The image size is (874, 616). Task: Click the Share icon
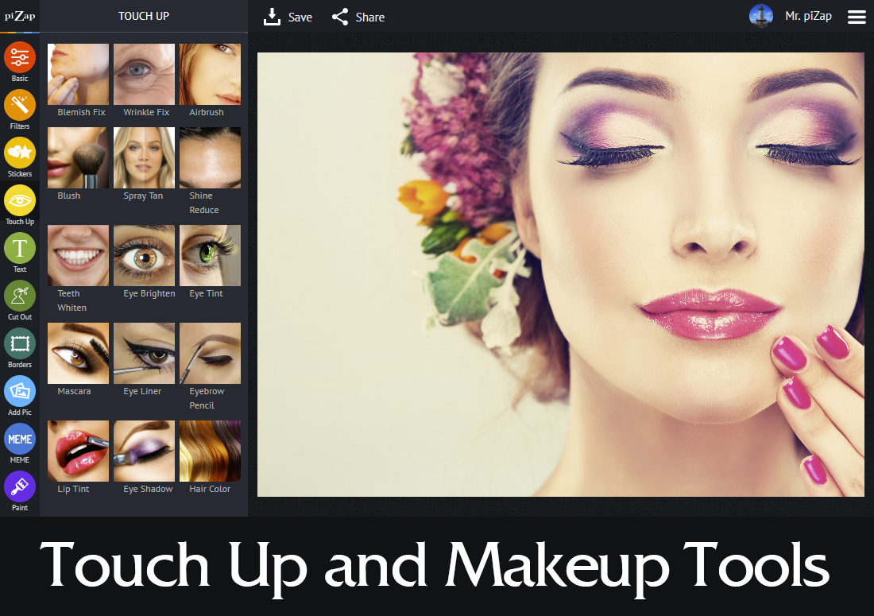pos(340,17)
